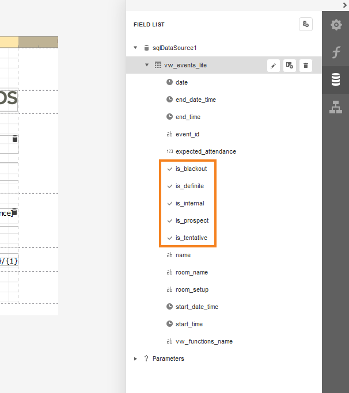Select the end_date_time field
This screenshot has height=393, width=349.
[x=196, y=100]
